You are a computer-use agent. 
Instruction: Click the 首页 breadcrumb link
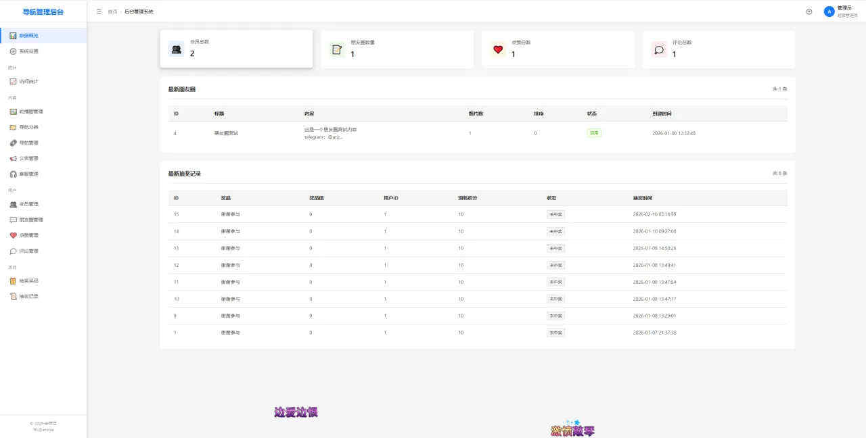coord(112,11)
